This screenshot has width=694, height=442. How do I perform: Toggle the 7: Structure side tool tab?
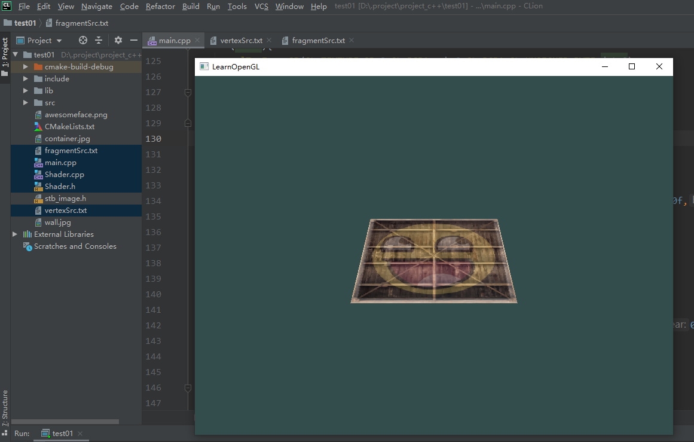(x=5, y=408)
